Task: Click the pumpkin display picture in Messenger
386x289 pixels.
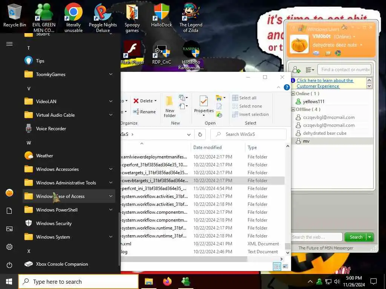Action: click(x=299, y=44)
